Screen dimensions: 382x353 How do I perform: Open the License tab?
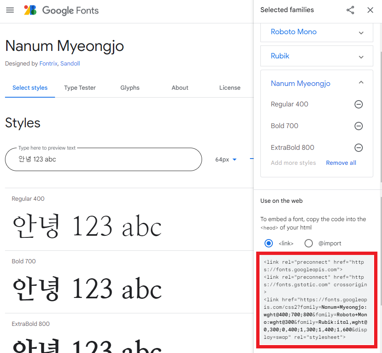[230, 88]
